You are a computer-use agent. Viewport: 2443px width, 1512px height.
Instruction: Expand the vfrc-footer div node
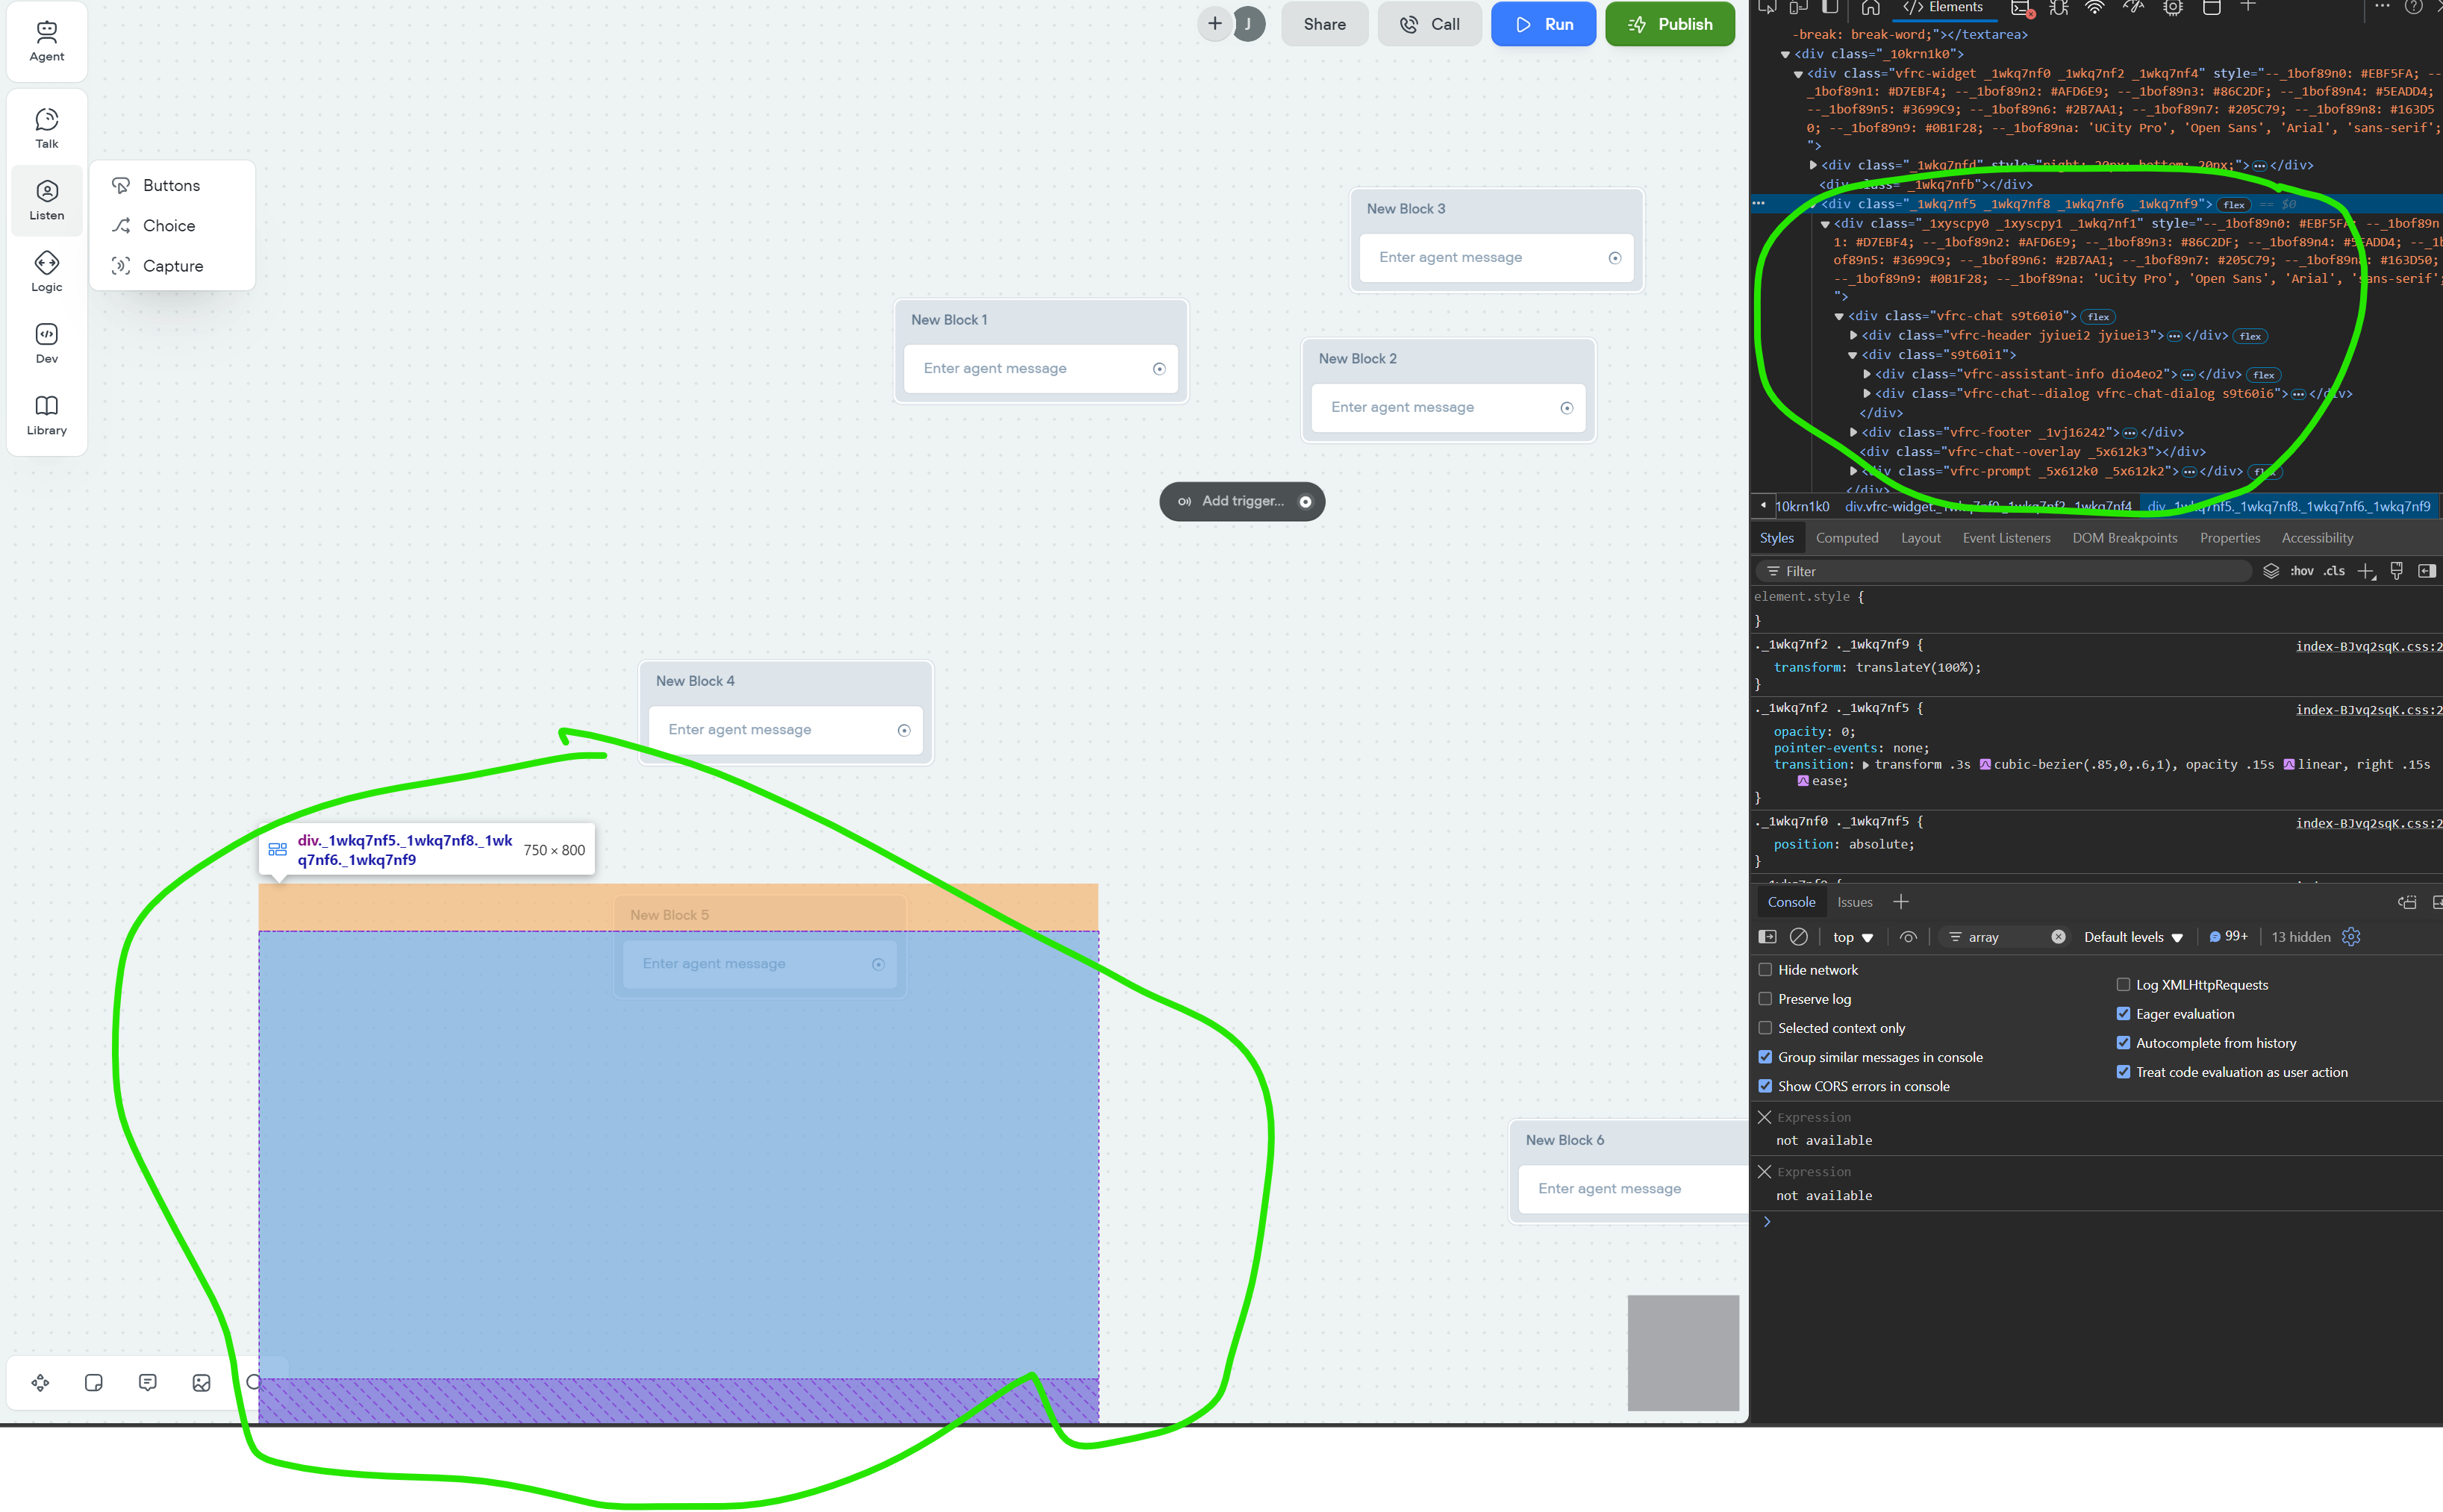pyautogui.click(x=1853, y=433)
